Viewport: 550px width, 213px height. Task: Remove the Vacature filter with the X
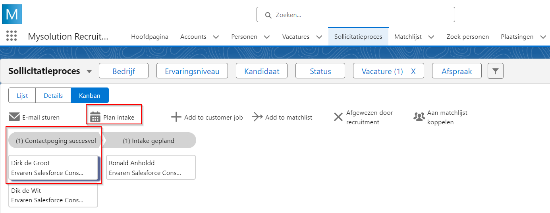(x=413, y=71)
